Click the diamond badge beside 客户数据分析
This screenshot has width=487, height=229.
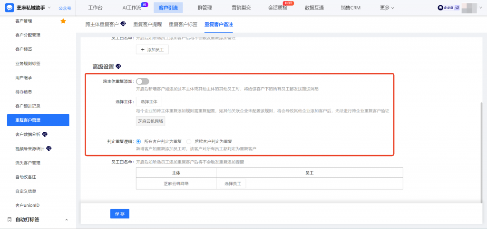pyautogui.click(x=45, y=134)
